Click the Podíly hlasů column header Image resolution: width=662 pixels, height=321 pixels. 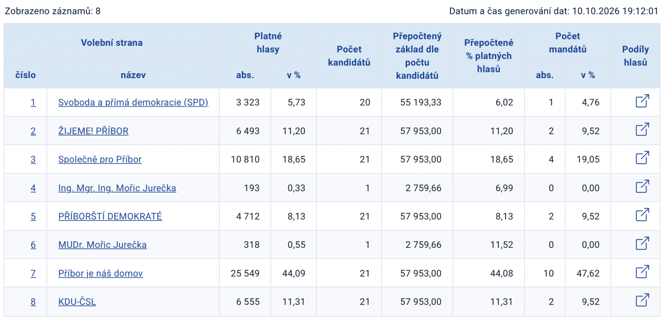tap(636, 56)
